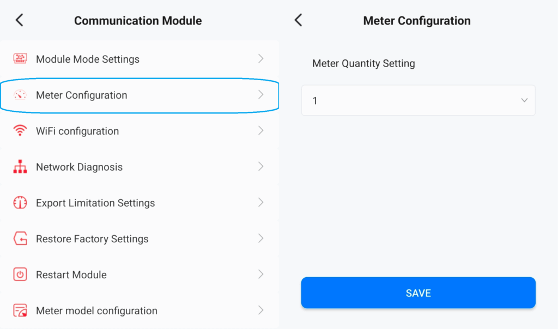Go back from Communication Module screen
Screen dimensions: 558x329
click(20, 21)
